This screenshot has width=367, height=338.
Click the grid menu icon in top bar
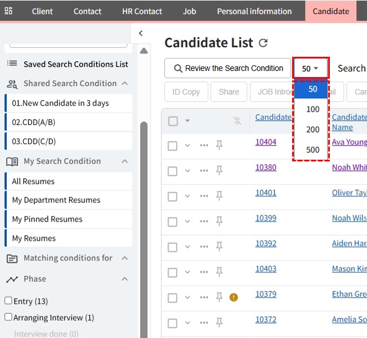8,11
